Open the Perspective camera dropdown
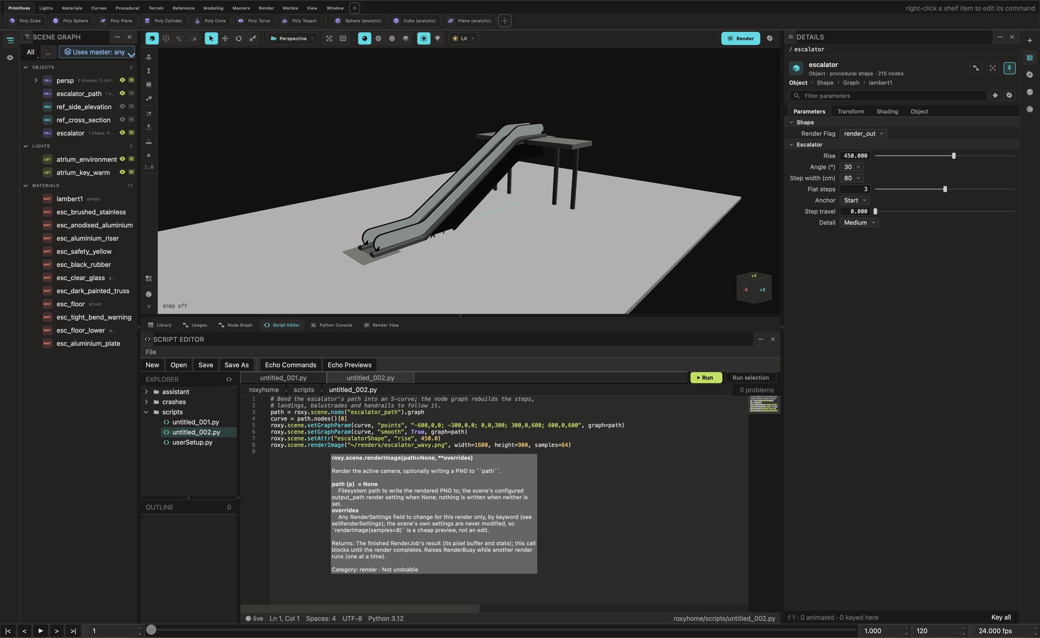This screenshot has width=1040, height=638. pyautogui.click(x=292, y=38)
